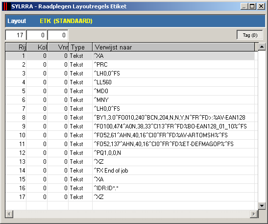Select row 8 with the ^BY1,3.0 barcode command

pyautogui.click(x=130, y=118)
